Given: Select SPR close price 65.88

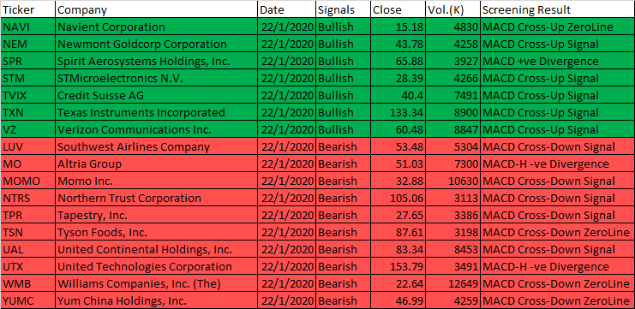Looking at the screenshot, I should tap(398, 61).
